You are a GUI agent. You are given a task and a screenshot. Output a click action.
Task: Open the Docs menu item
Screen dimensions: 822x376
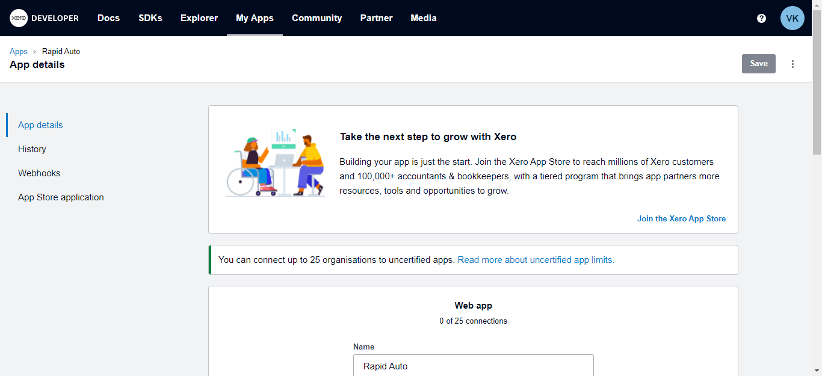108,18
